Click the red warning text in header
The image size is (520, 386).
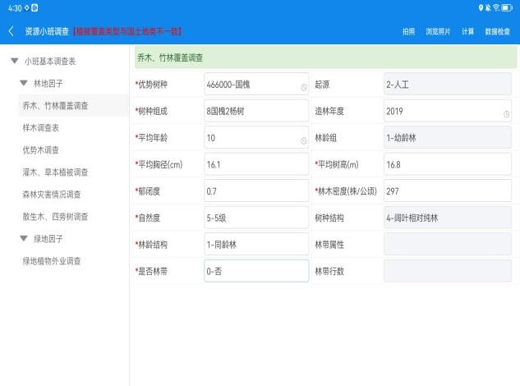(x=127, y=31)
